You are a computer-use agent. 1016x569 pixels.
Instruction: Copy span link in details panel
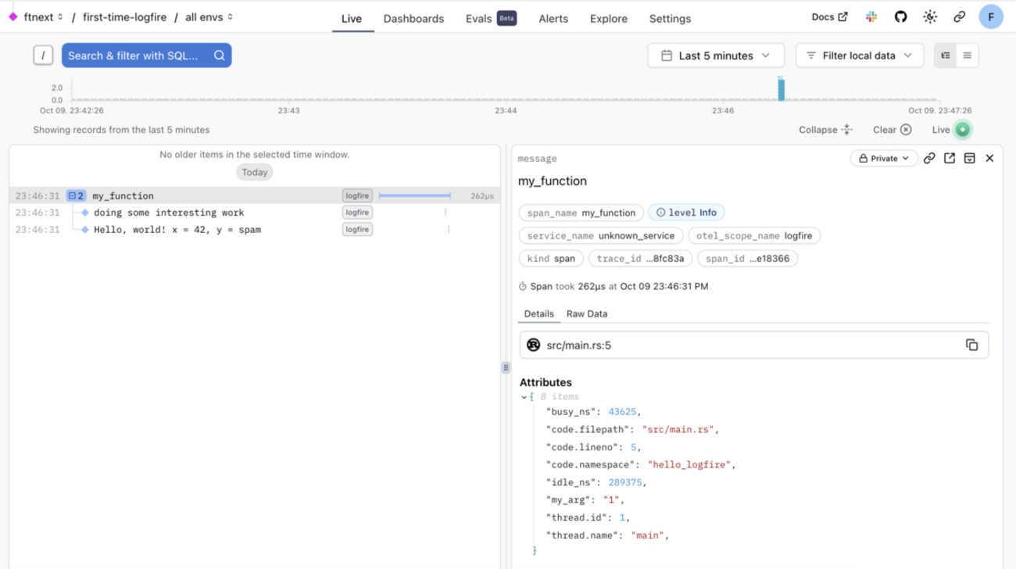[x=929, y=159]
